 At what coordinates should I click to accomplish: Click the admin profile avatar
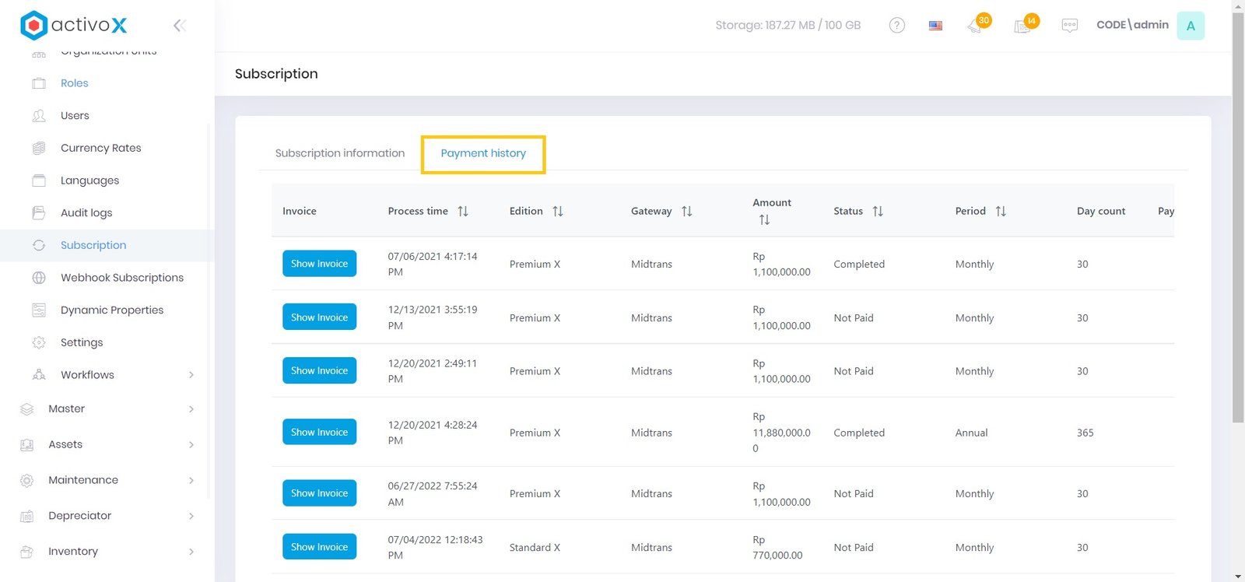[x=1190, y=26]
